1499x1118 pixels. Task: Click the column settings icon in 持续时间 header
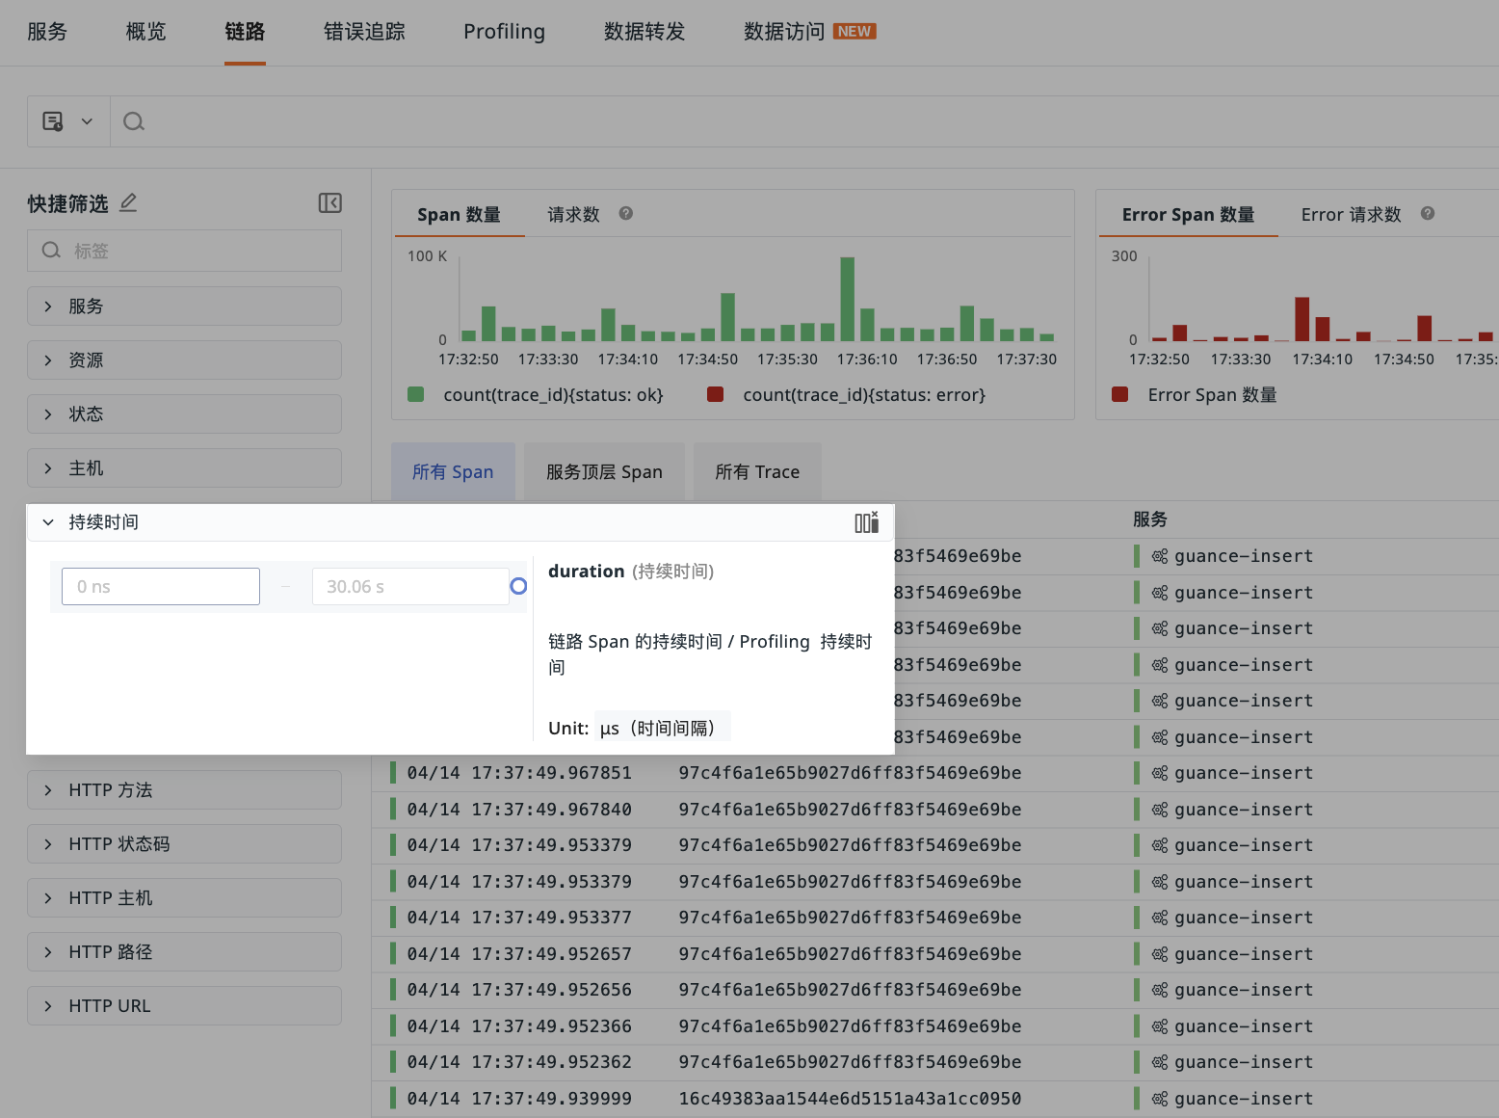867,522
